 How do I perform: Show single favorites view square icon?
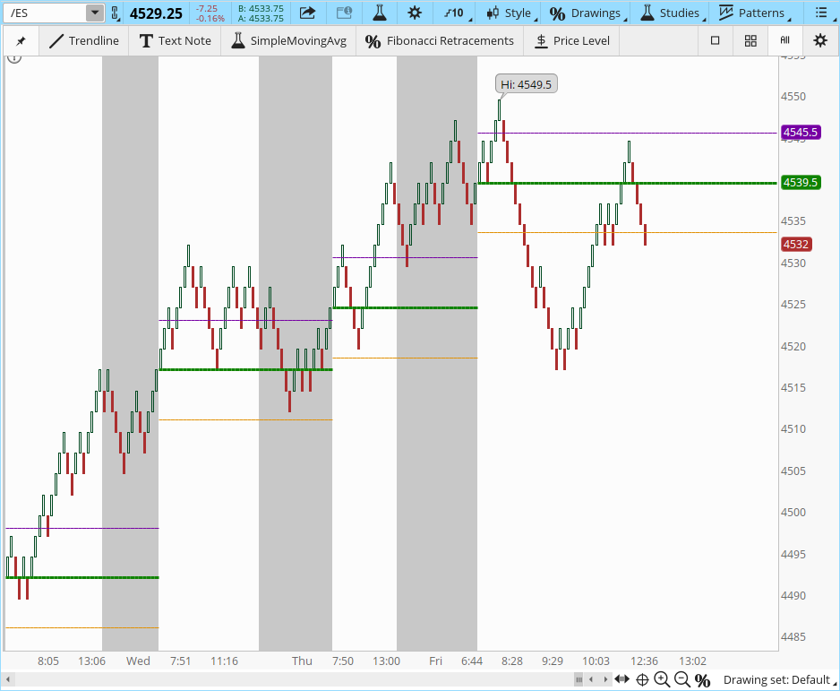click(x=716, y=40)
